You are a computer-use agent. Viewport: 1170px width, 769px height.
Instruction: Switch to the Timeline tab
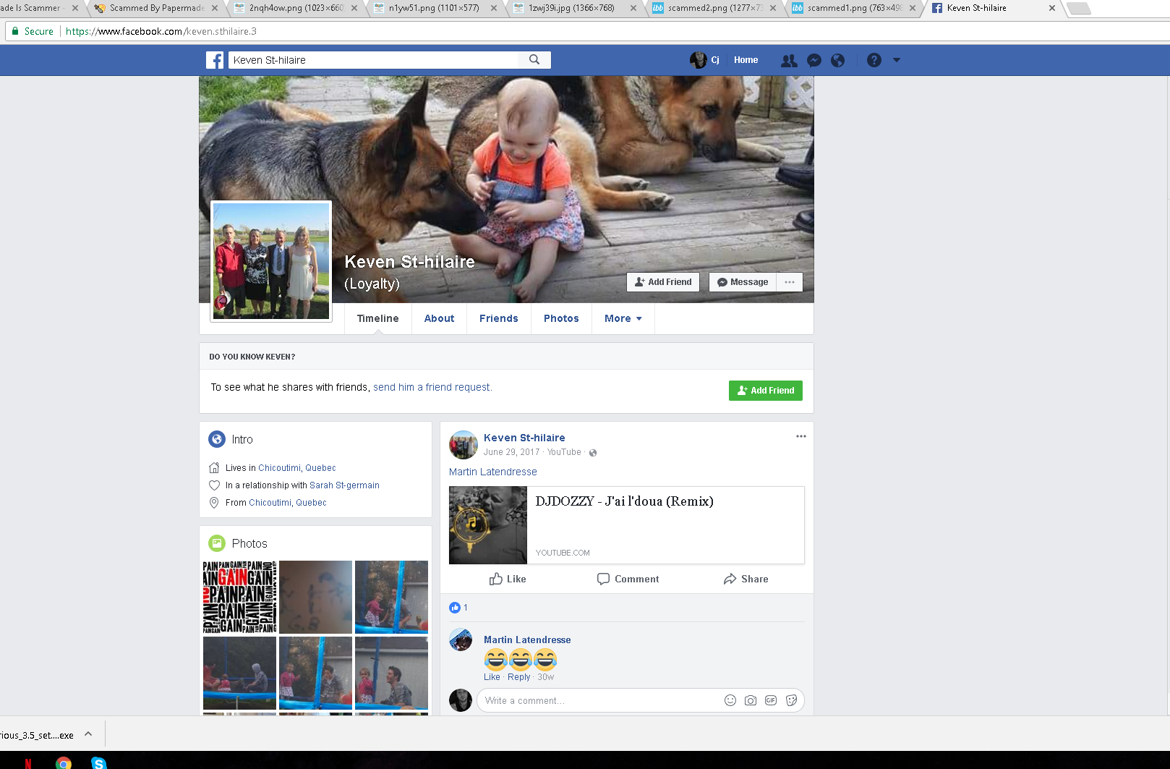[x=377, y=318]
